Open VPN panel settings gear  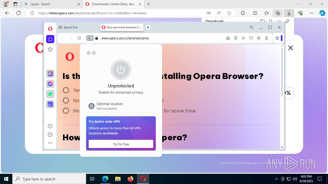click(94, 53)
